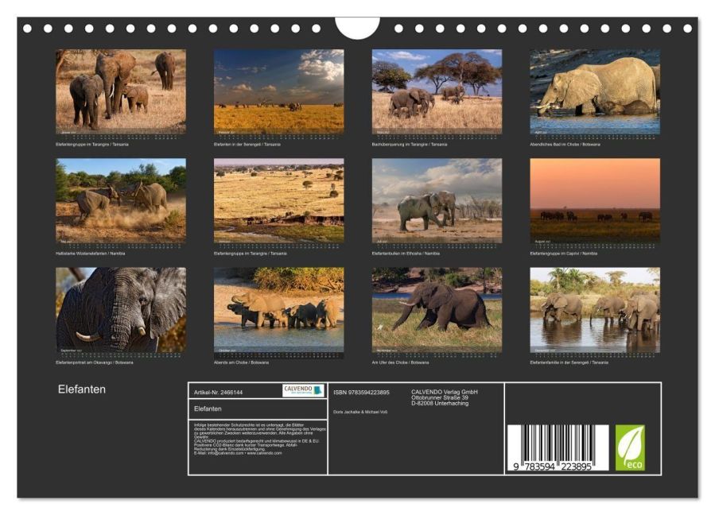Click the caption "Elefantenportrait am Okavango / Botswana"
715x515 pixels.
(95, 362)
